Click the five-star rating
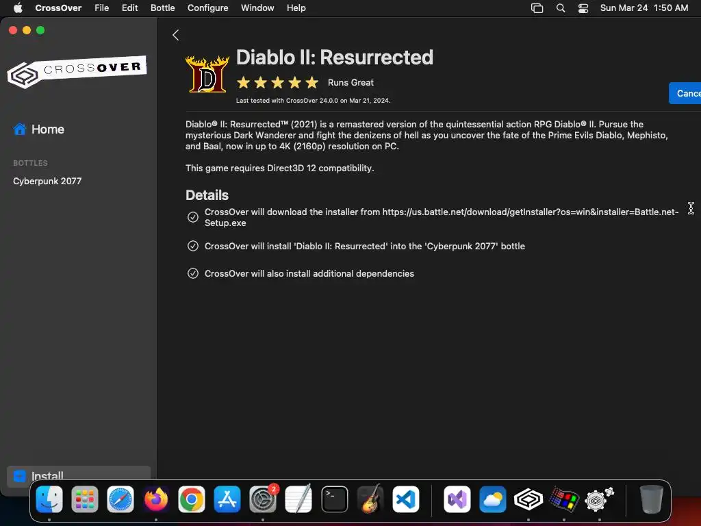701x526 pixels. click(x=278, y=83)
